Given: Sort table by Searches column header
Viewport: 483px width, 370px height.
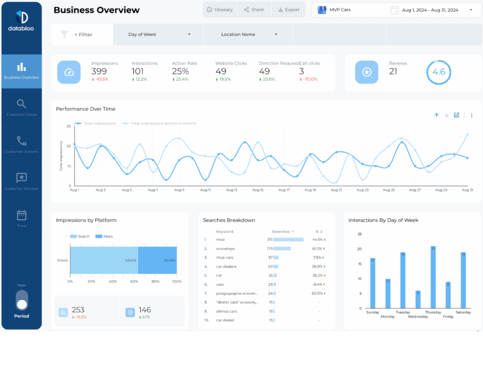Looking at the screenshot, I should pos(282,232).
